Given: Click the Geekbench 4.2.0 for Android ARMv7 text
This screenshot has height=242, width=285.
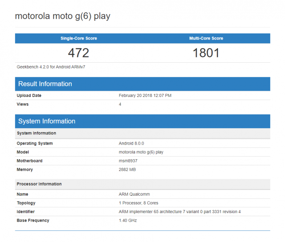Looking at the screenshot, I should (51, 67).
